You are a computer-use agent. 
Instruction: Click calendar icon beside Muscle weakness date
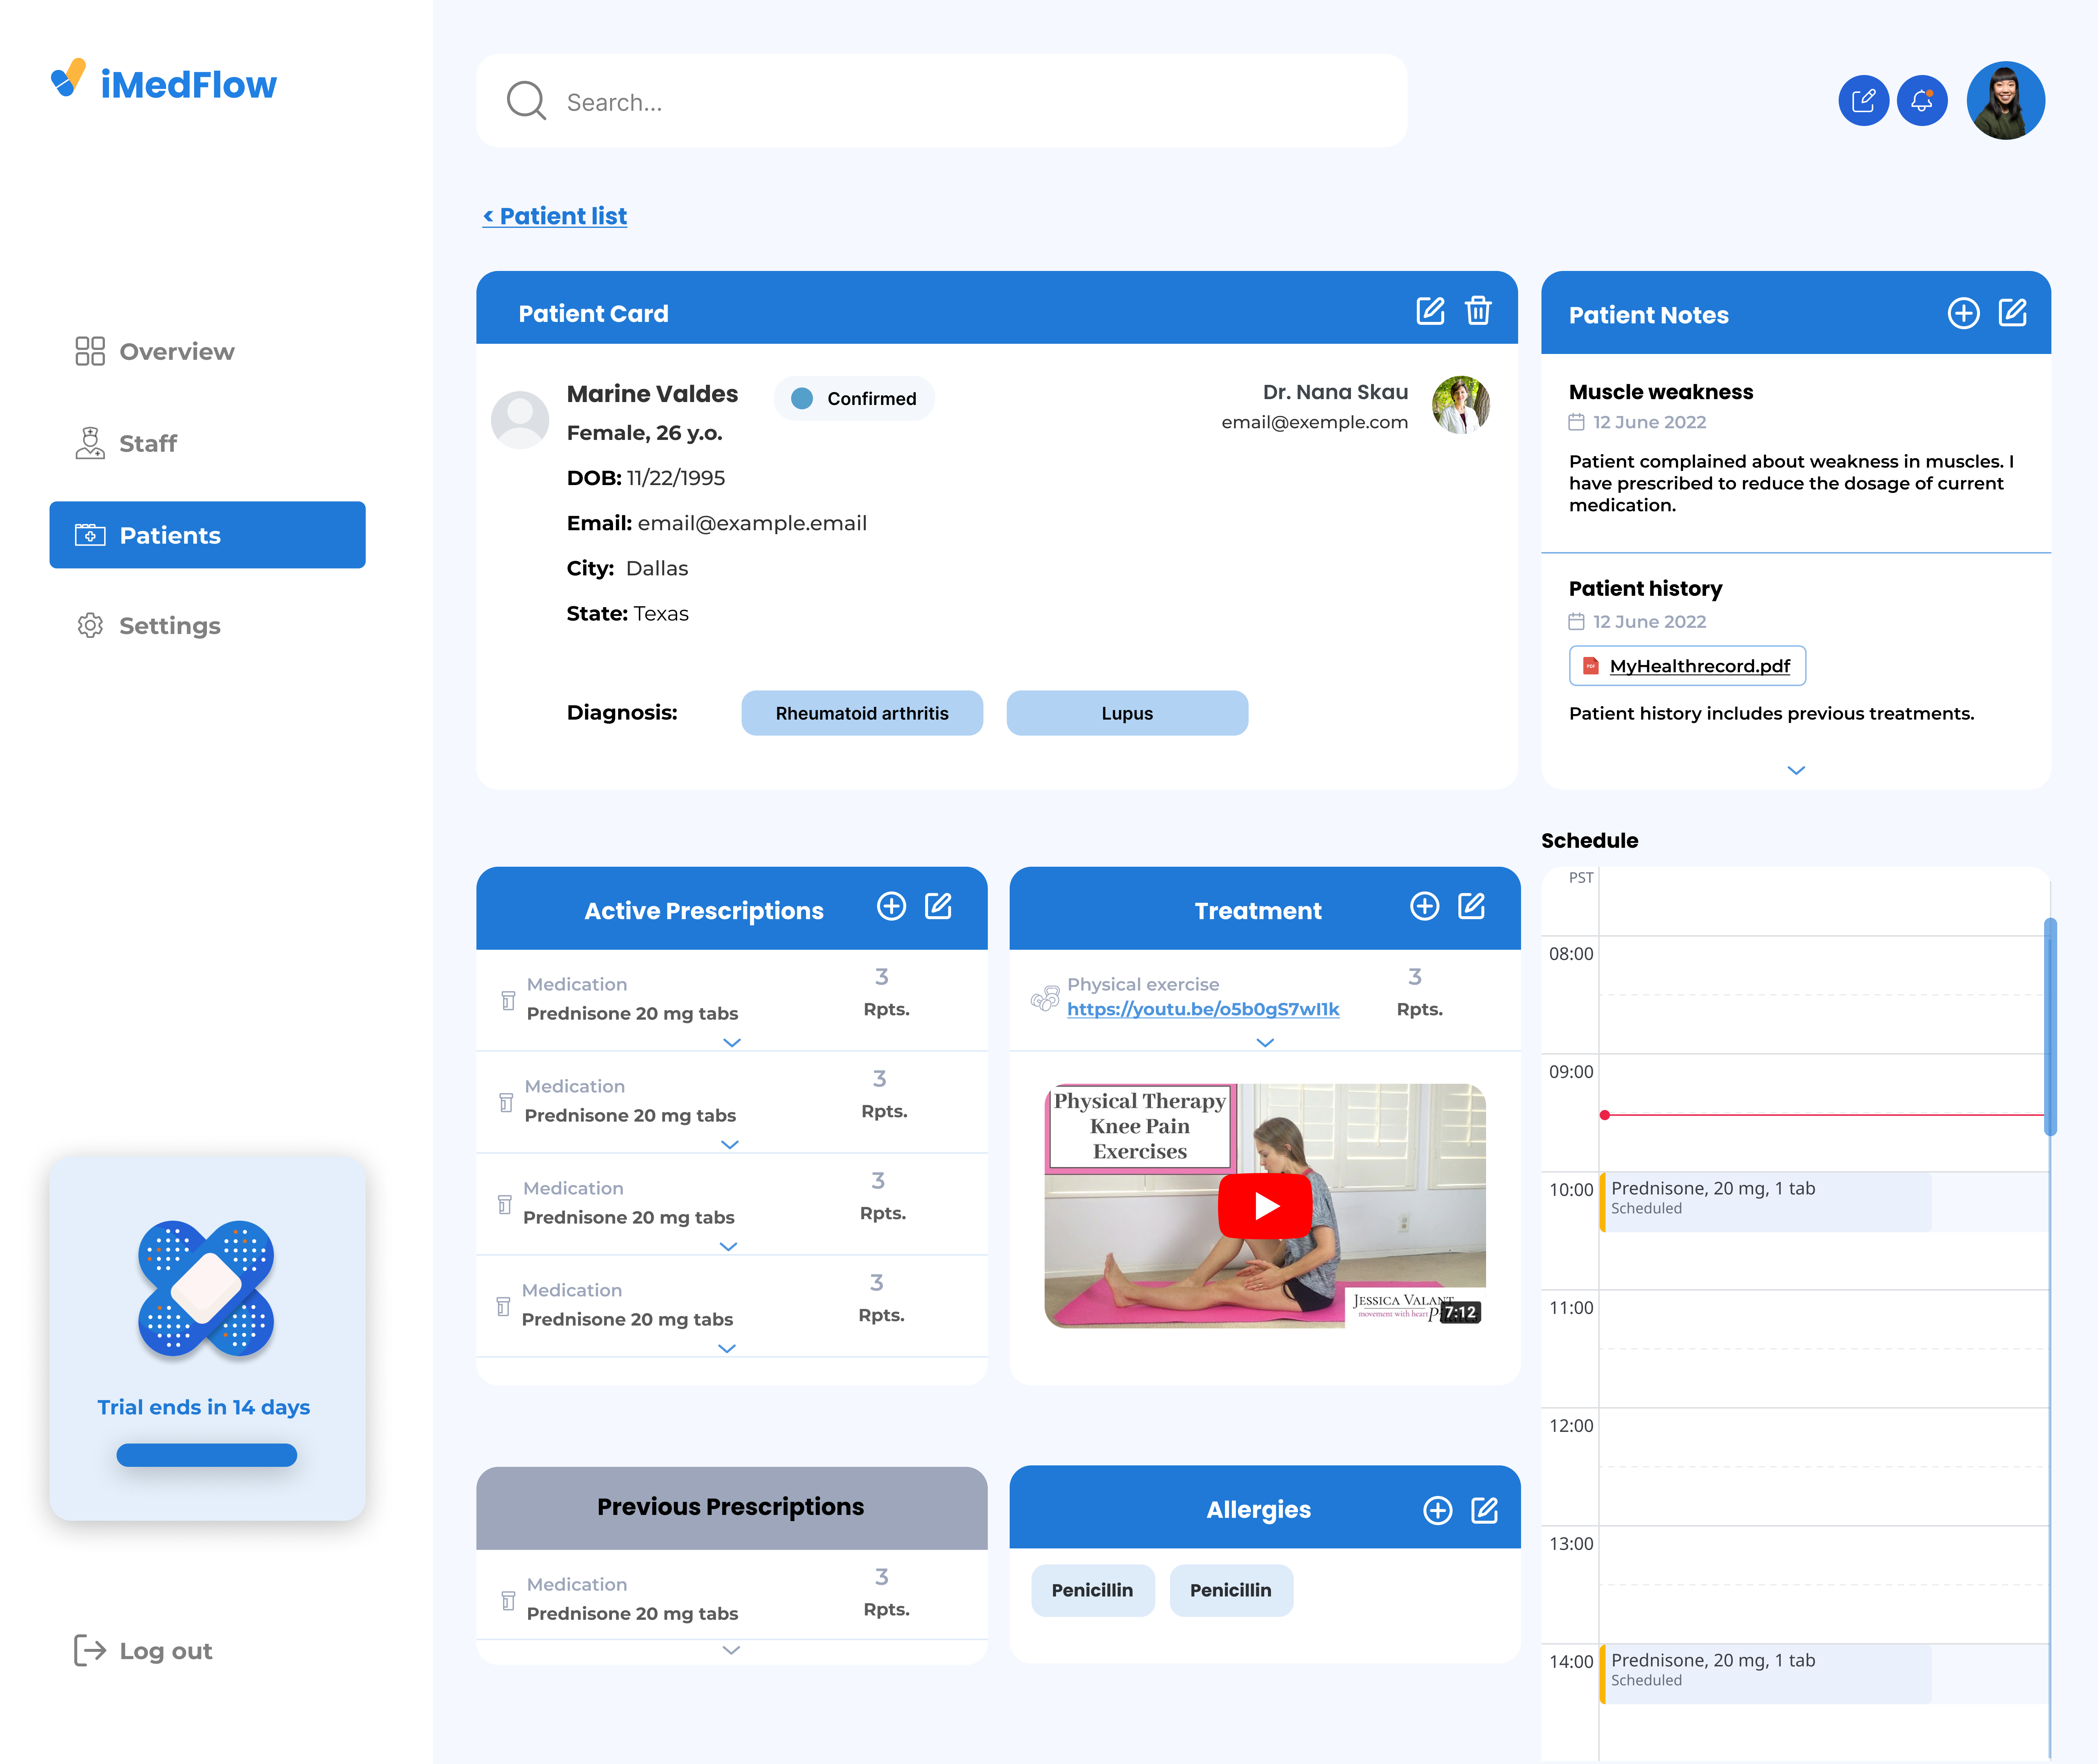(x=1576, y=422)
